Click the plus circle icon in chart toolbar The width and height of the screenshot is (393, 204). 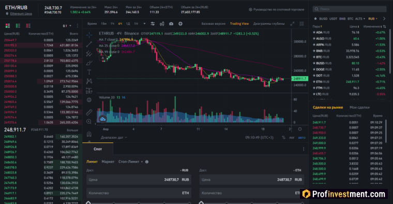click(x=180, y=24)
